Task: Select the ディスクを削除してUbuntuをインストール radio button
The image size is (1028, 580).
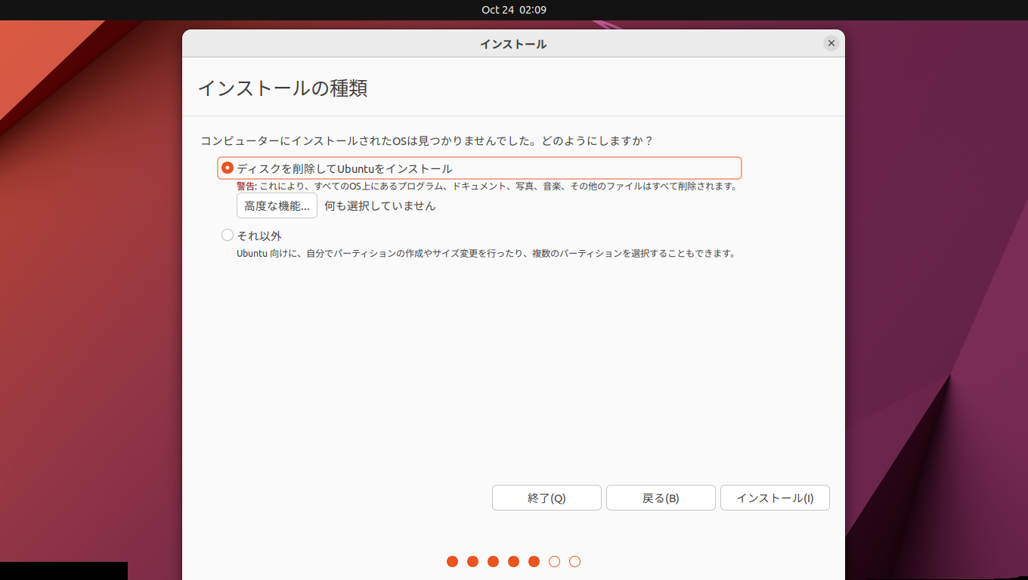Action: coord(228,168)
